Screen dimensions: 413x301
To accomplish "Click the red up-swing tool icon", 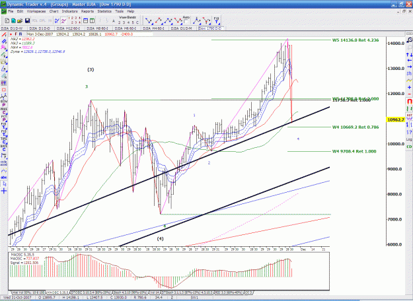I will tap(159, 20).
